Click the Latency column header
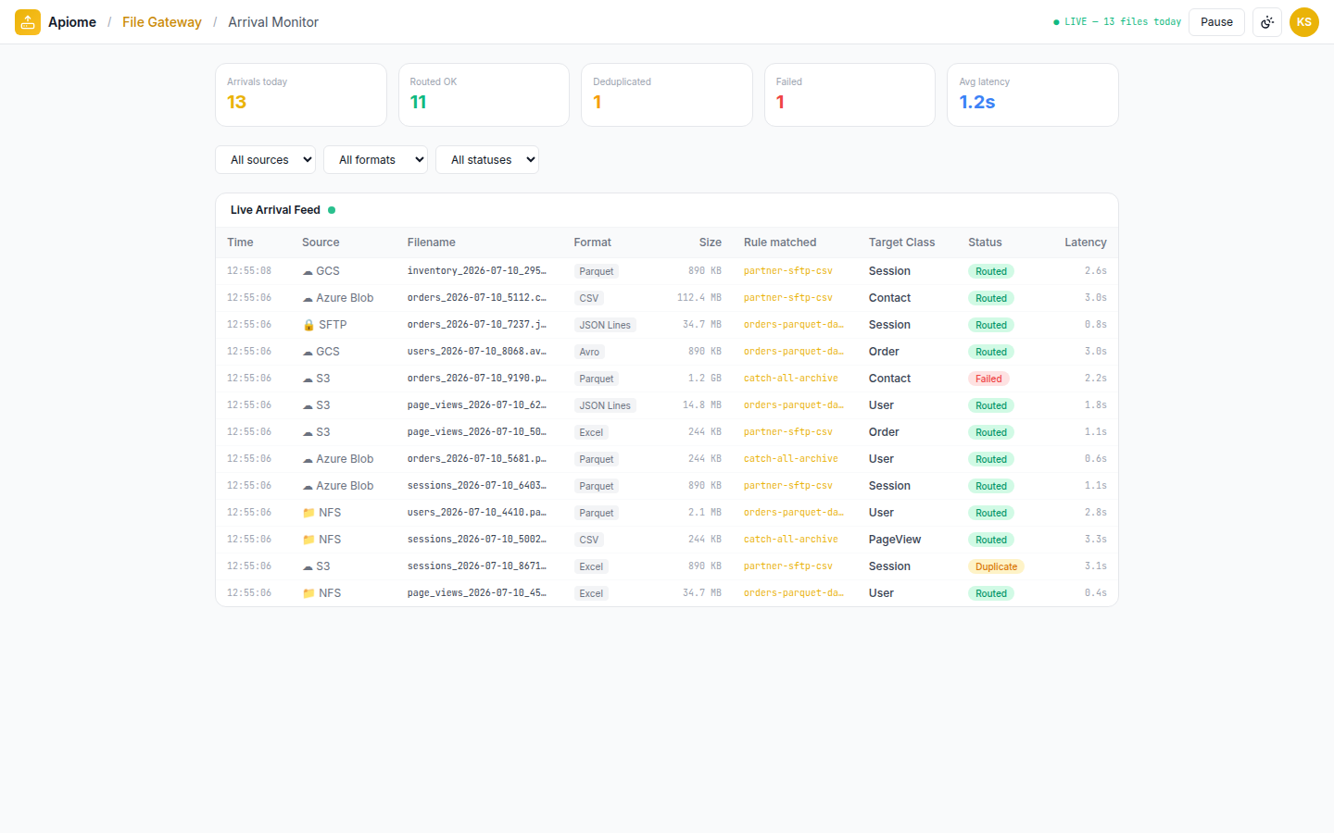Screen dimensions: 1334x833 pos(1086,242)
